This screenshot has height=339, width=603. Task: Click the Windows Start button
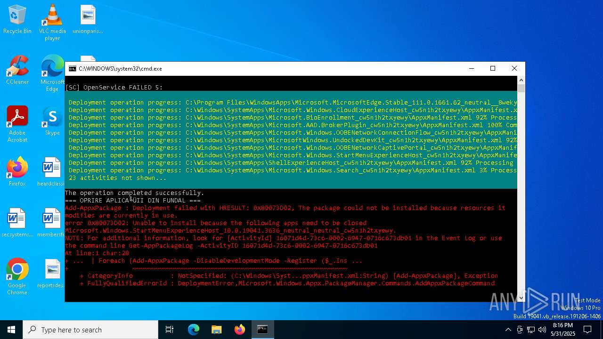tap(11, 330)
